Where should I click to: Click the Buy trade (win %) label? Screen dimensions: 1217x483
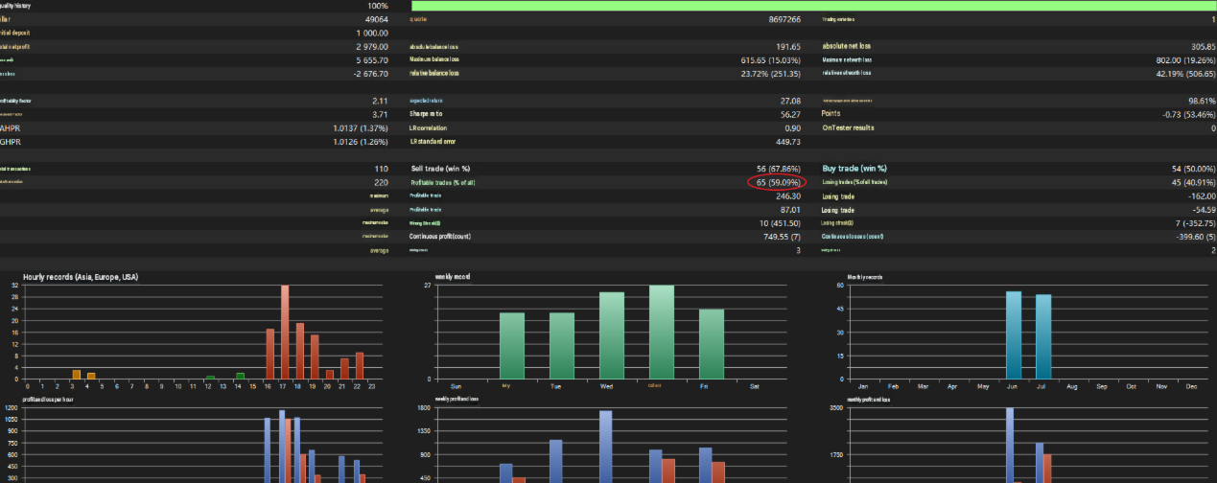click(858, 168)
